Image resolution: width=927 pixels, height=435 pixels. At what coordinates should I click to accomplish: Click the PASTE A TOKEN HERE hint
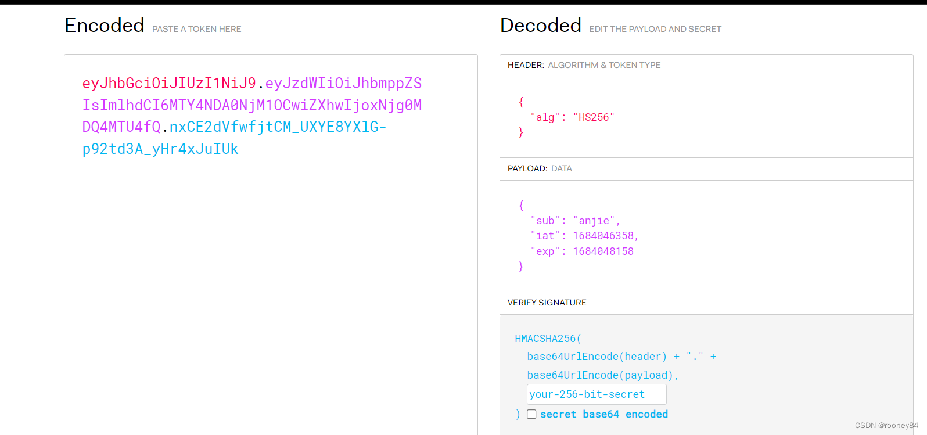coord(197,29)
